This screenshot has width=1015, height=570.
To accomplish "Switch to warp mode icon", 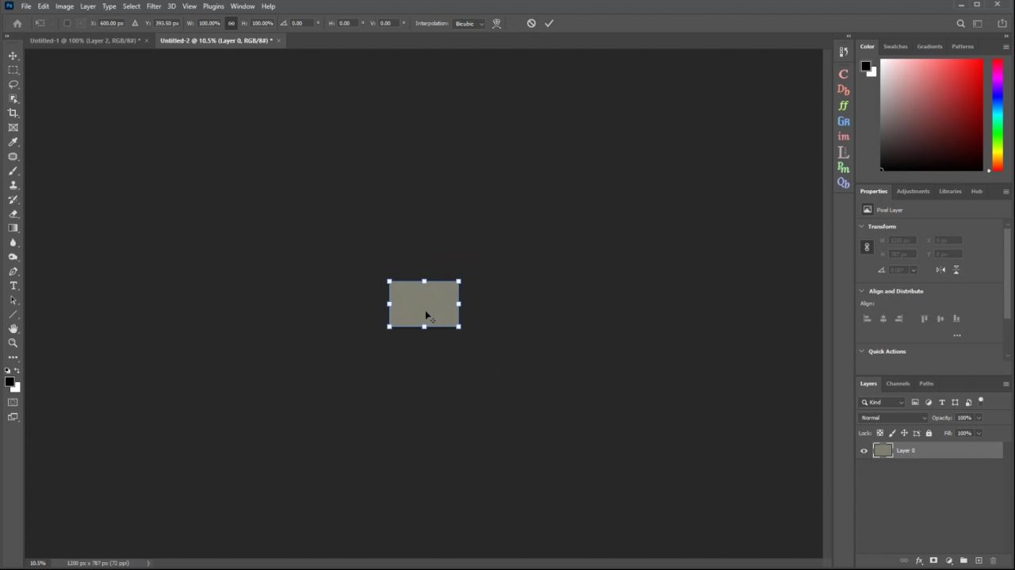I will 496,23.
